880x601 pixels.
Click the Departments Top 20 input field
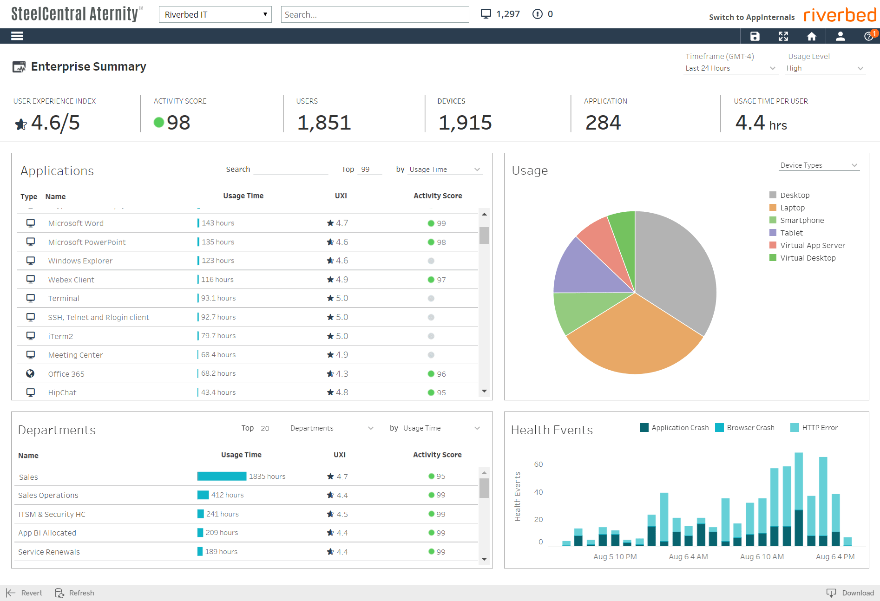click(x=269, y=428)
